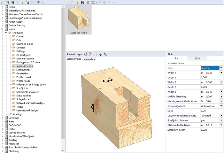Select Roof Design/Roof Construction item

tap(25, 18)
